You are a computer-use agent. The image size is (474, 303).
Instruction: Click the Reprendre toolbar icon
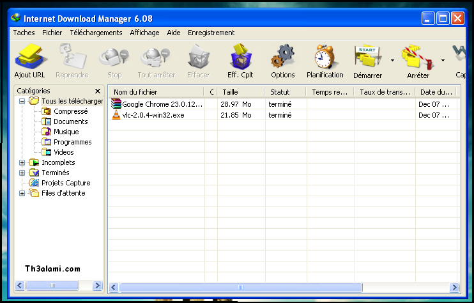pyautogui.click(x=73, y=56)
